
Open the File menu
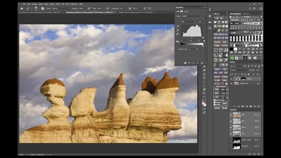point(24,4)
